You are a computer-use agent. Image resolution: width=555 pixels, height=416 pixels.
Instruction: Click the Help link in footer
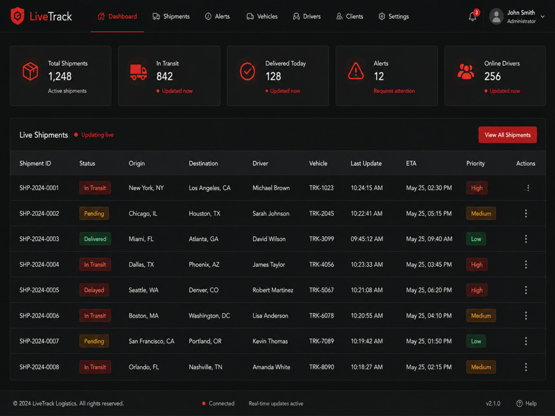click(x=526, y=403)
